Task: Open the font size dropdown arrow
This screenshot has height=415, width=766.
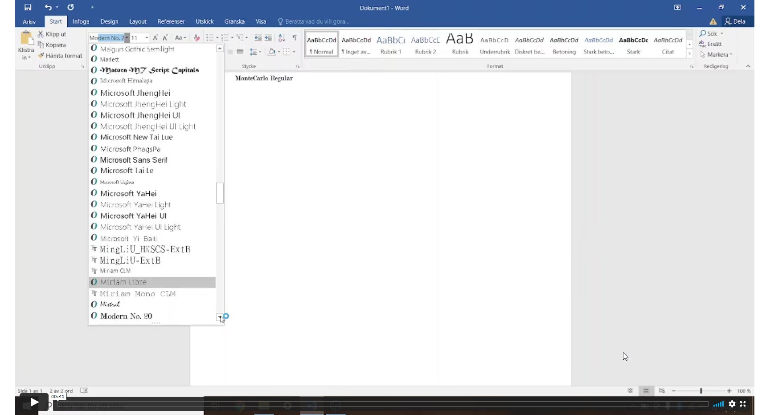Action: tap(147, 38)
